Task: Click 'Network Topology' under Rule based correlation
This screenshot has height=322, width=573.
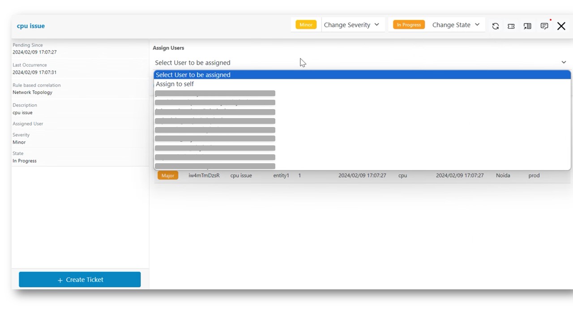Action: point(32,93)
